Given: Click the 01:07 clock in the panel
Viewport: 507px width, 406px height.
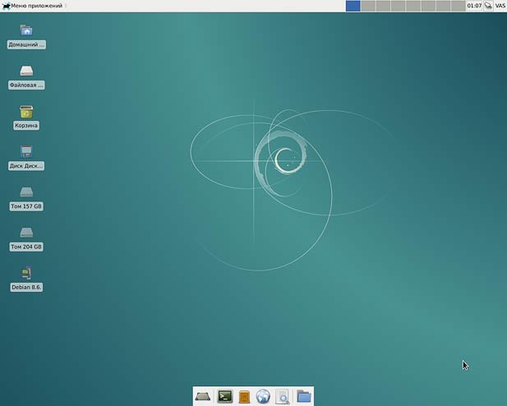Looking at the screenshot, I should [x=474, y=6].
